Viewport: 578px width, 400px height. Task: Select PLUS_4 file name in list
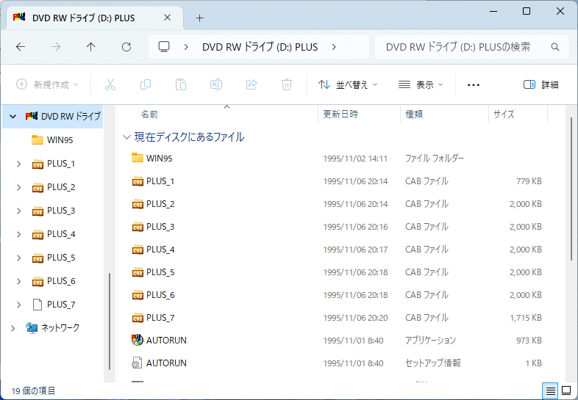point(160,250)
